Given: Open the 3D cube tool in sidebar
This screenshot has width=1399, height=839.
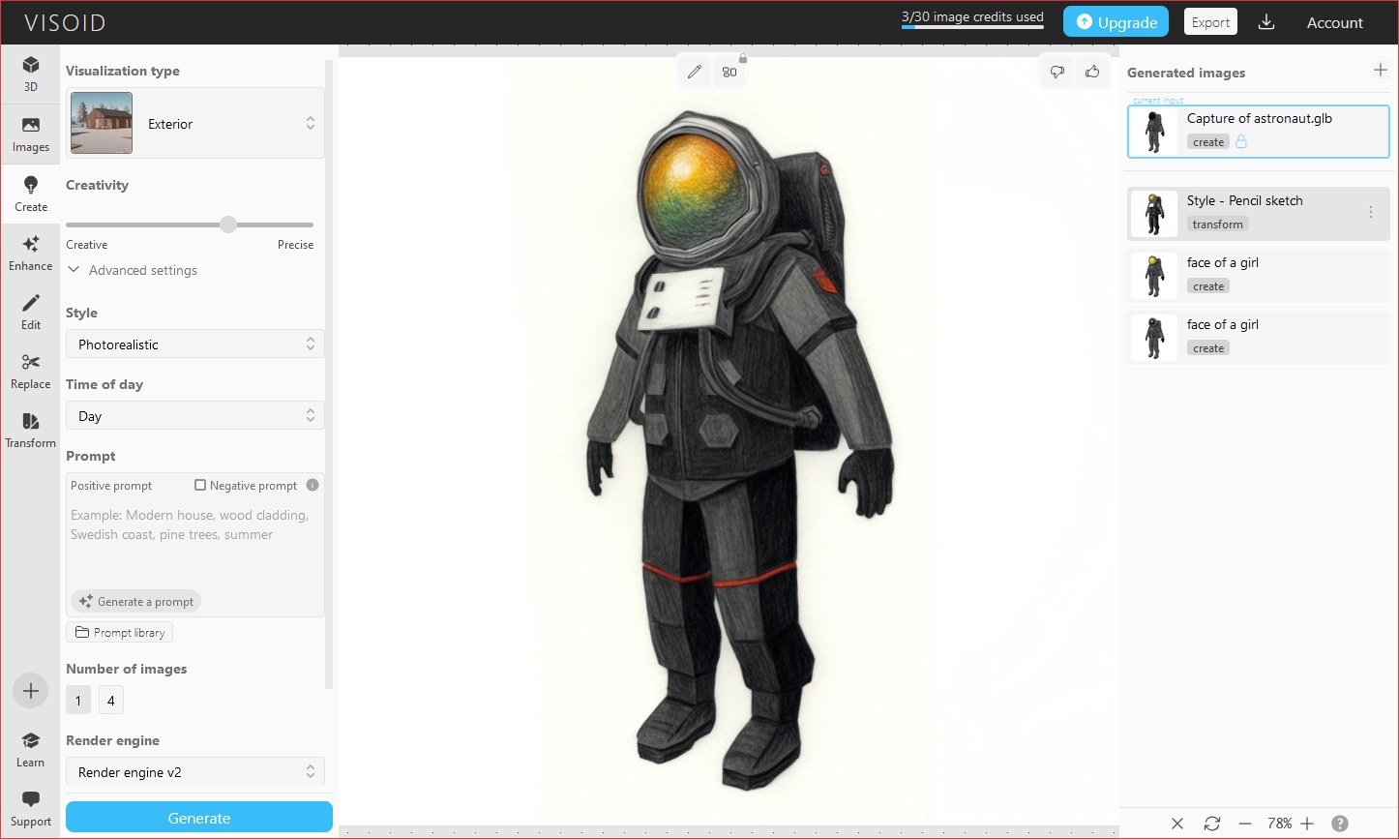Looking at the screenshot, I should [x=31, y=74].
